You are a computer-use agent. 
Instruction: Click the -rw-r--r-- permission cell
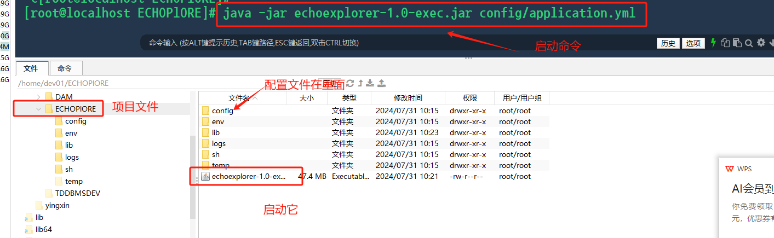(x=466, y=176)
